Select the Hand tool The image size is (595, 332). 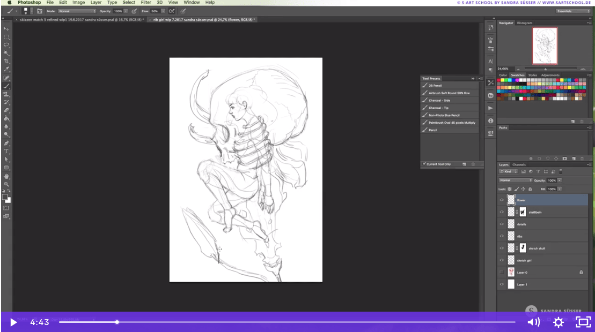click(6, 176)
